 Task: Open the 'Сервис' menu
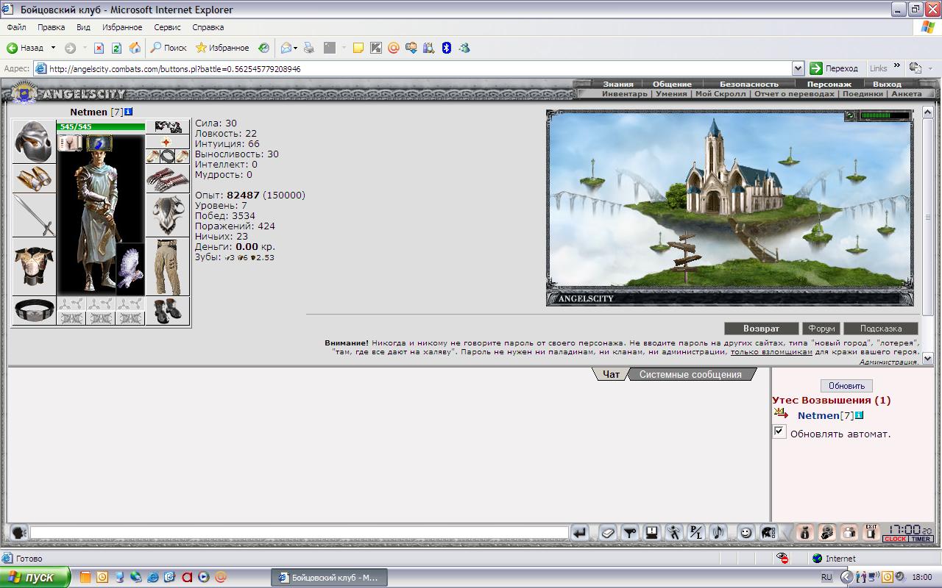tap(167, 27)
